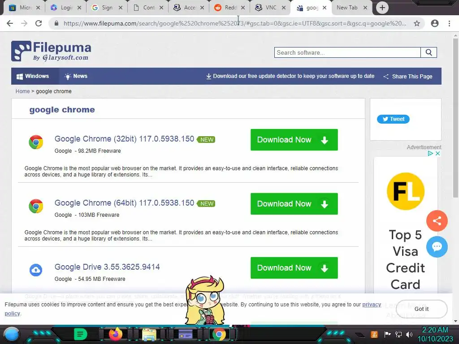Open Google Chrome (64bit) 117.0.5938.150 title

[x=124, y=203]
